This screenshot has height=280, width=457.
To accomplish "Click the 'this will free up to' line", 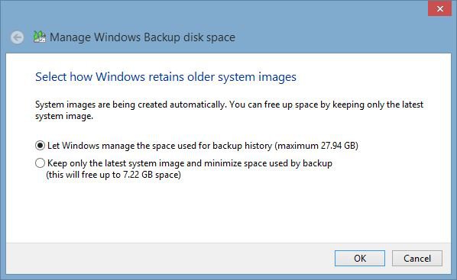I will click(x=113, y=175).
